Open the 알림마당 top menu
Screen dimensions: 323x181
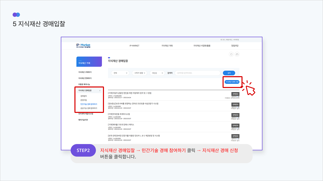pyautogui.click(x=235, y=46)
